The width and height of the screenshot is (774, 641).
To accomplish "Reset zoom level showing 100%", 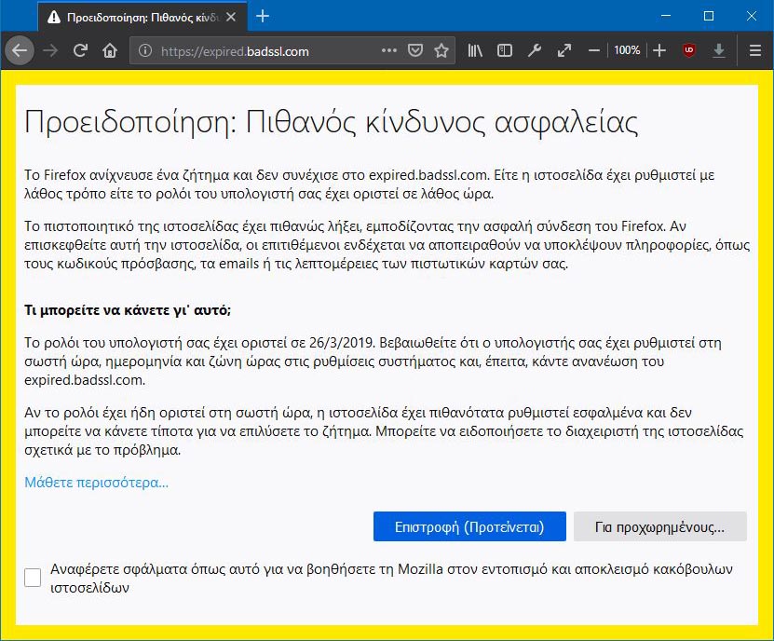I will (x=627, y=50).
